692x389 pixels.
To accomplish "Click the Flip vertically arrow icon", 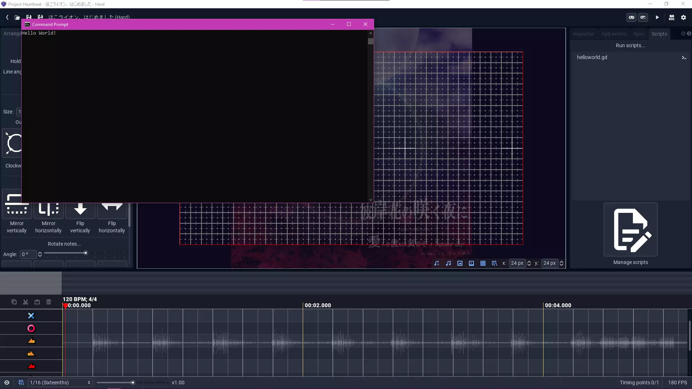I will pos(80,209).
